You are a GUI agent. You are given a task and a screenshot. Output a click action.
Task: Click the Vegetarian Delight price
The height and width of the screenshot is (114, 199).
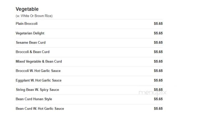pos(158,33)
